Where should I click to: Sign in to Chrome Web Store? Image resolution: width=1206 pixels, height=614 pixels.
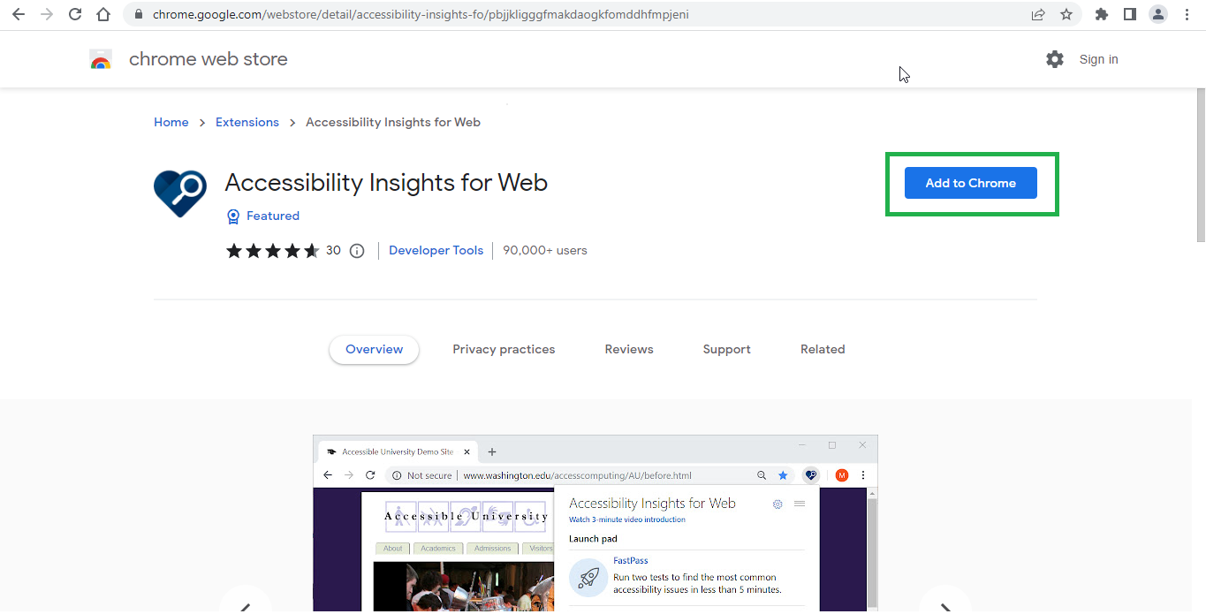coord(1098,59)
